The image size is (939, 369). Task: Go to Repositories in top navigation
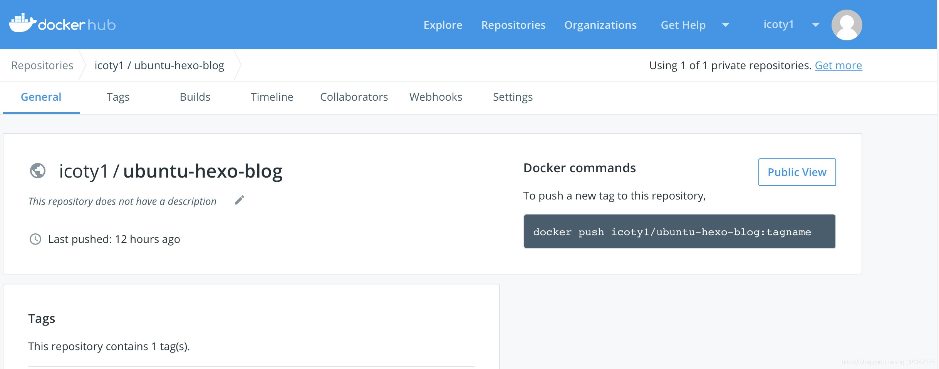click(513, 25)
